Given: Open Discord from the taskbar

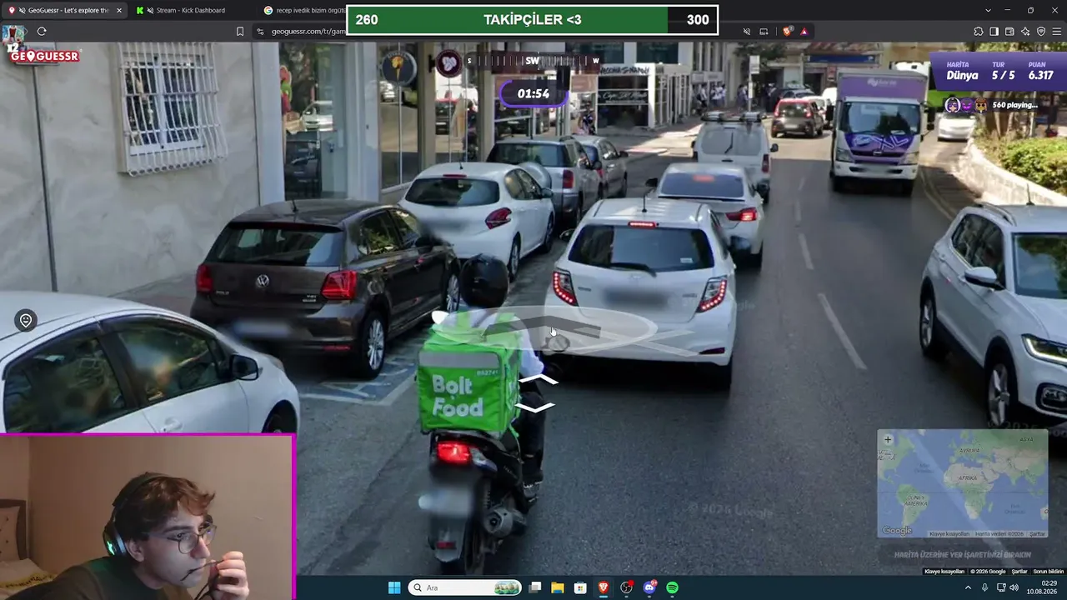Looking at the screenshot, I should pos(649,587).
